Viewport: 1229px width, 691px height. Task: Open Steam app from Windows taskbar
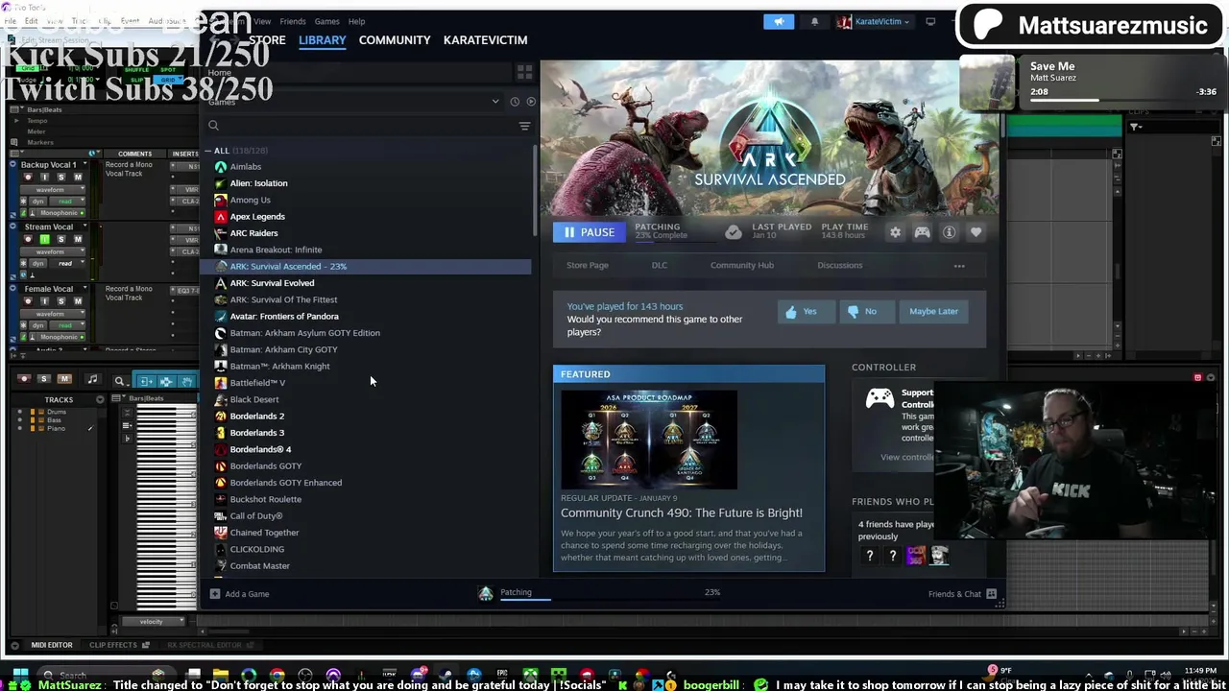[x=446, y=675]
